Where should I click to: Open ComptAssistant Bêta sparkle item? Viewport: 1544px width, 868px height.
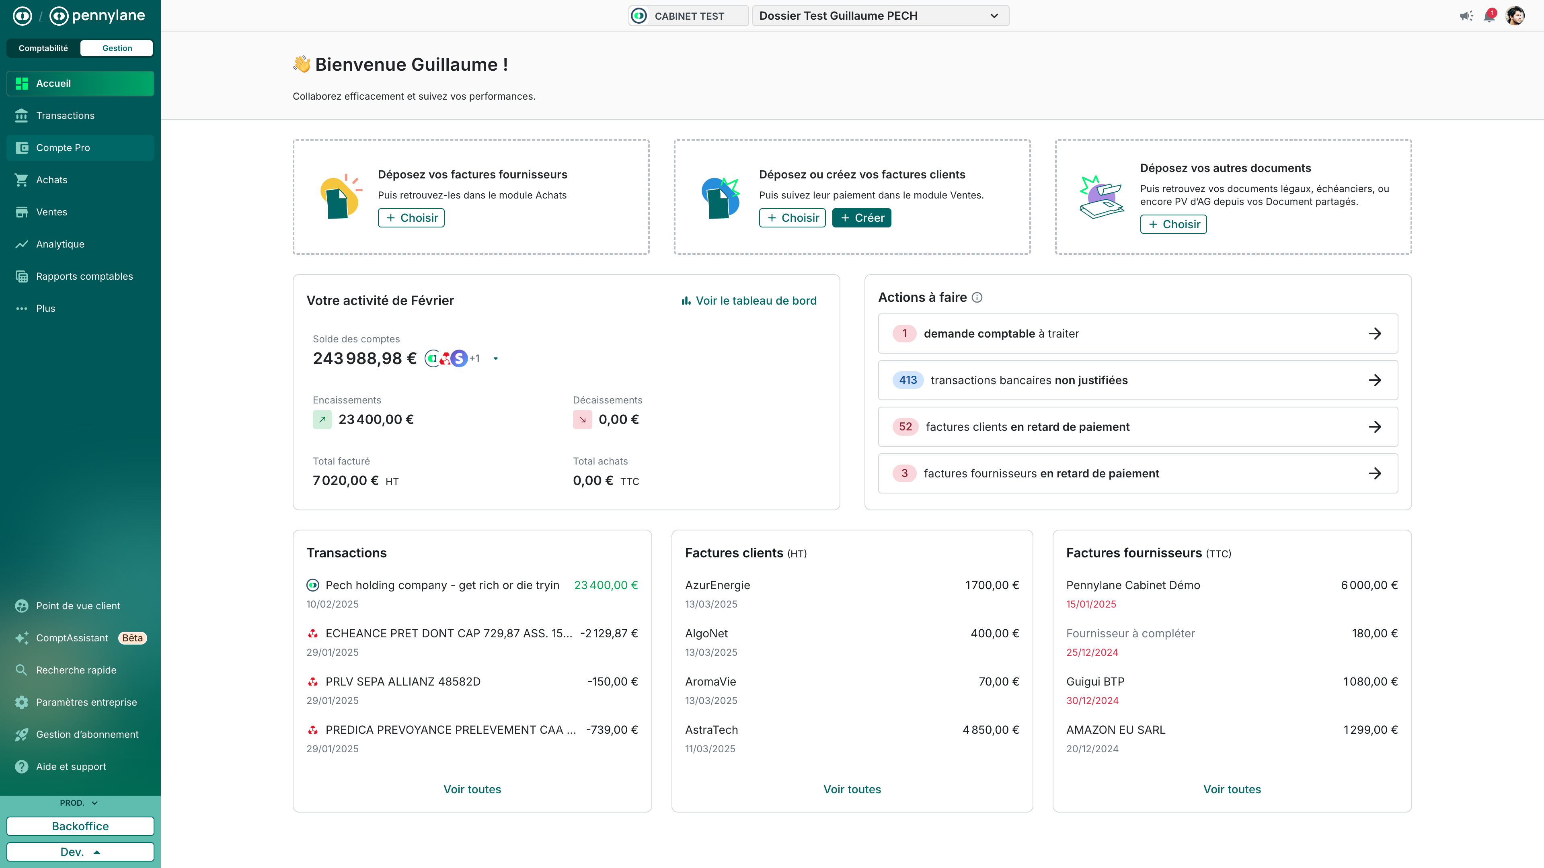pos(72,638)
